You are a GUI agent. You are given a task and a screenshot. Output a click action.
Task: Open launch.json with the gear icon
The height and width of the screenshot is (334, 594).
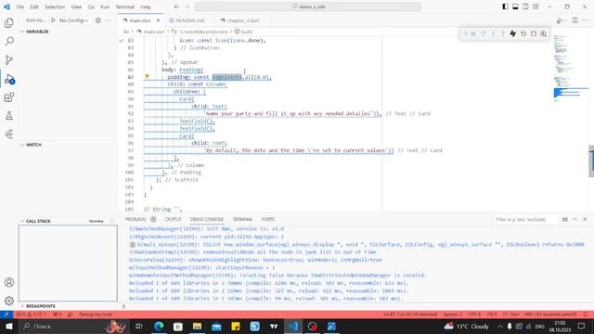pos(98,20)
